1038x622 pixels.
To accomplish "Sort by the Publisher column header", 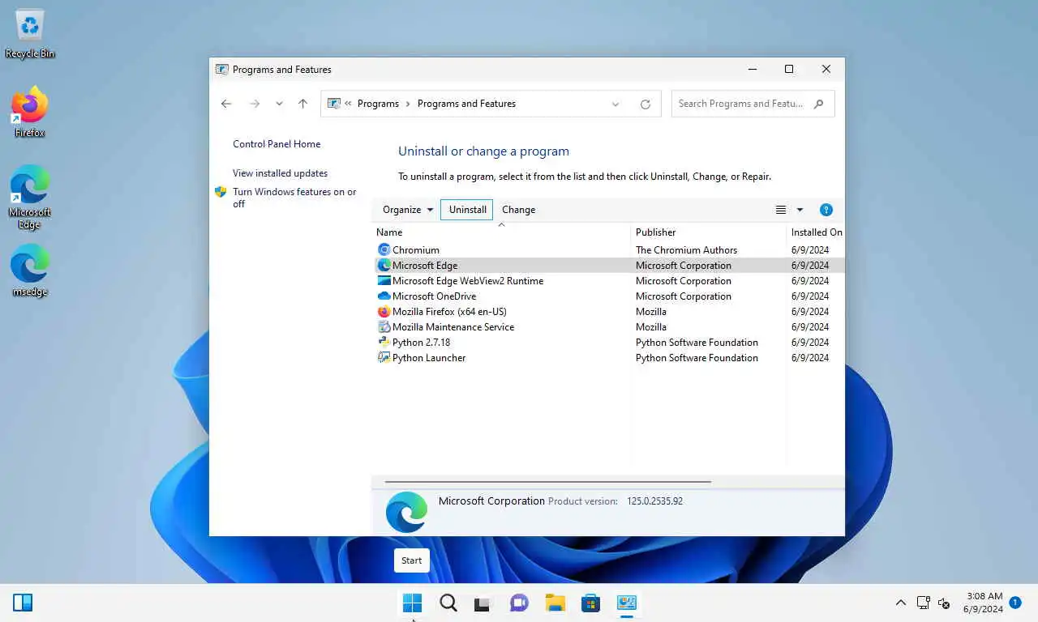I will point(708,232).
